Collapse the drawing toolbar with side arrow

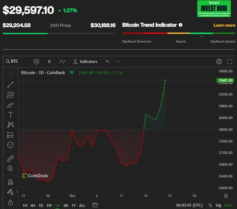pos(17,192)
